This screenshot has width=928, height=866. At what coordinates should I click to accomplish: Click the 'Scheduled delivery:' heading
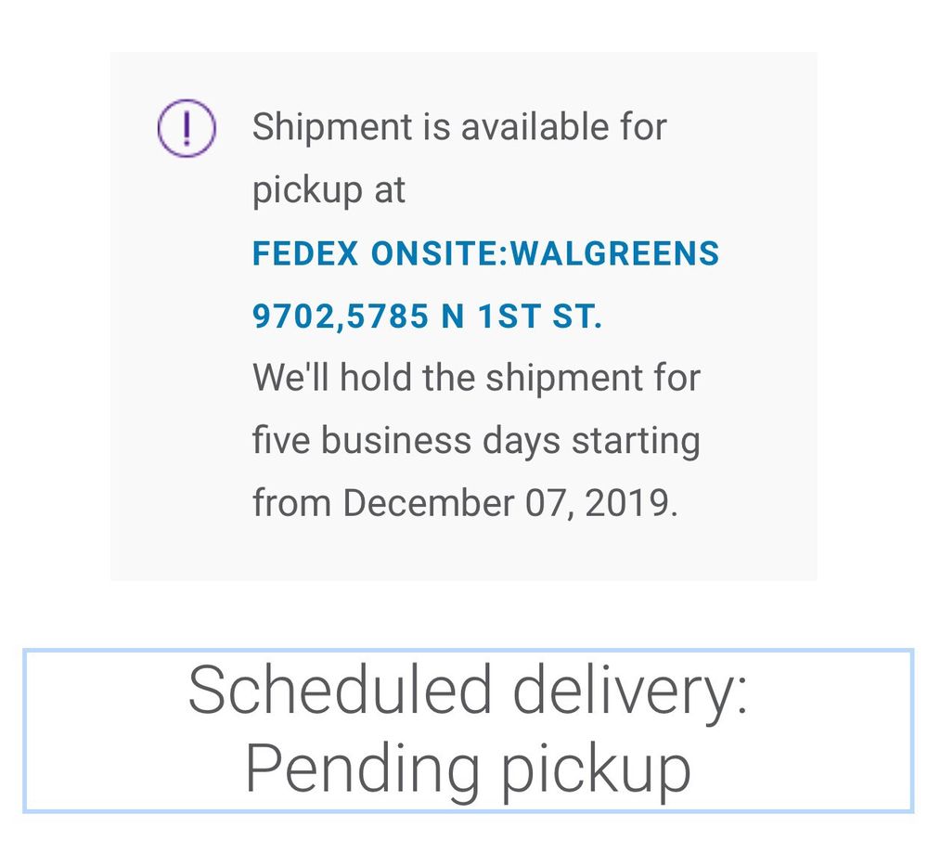point(468,691)
